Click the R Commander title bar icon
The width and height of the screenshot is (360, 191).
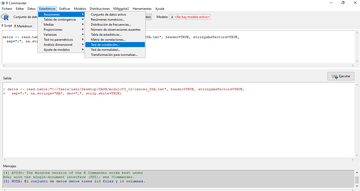point(3,3)
